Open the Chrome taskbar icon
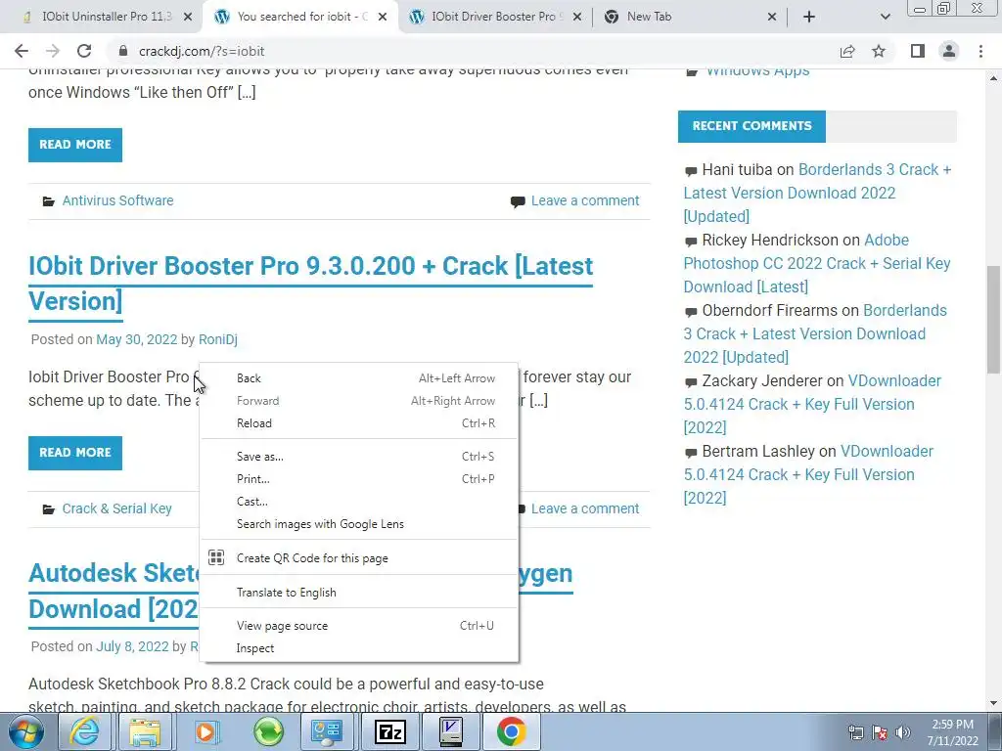The height and width of the screenshot is (751, 1002). 511,731
